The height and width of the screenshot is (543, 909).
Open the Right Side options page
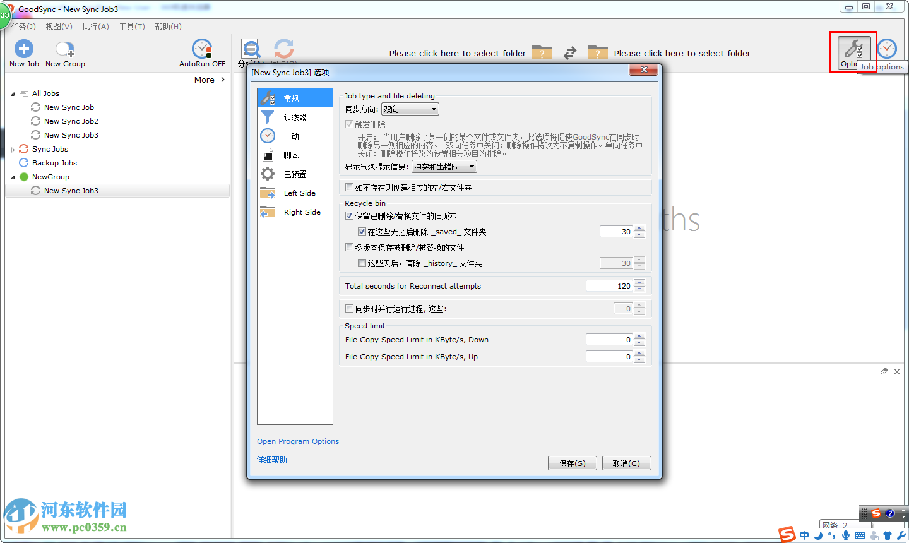pyautogui.click(x=295, y=212)
